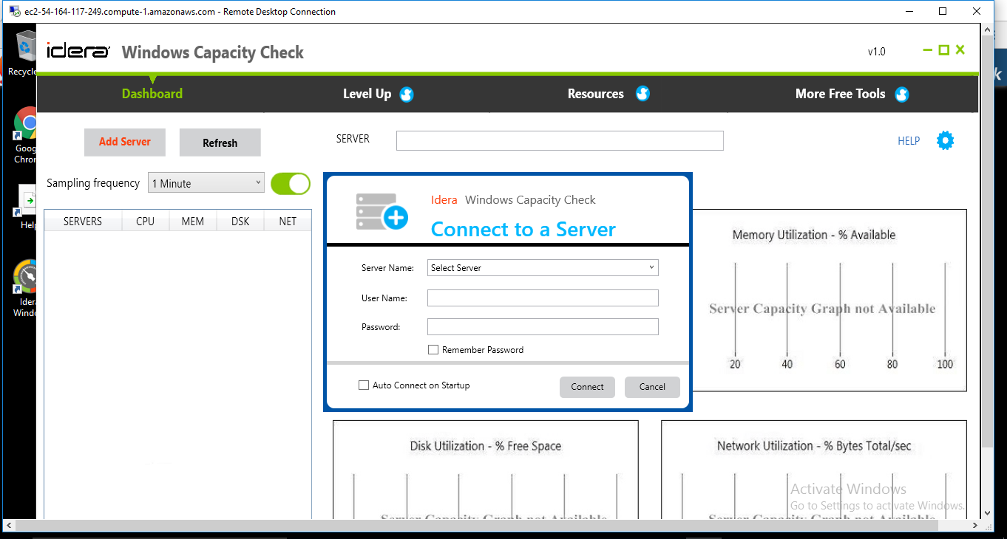Click the server-plus icon in Connect dialog
The height and width of the screenshot is (539, 1007).
[382, 212]
